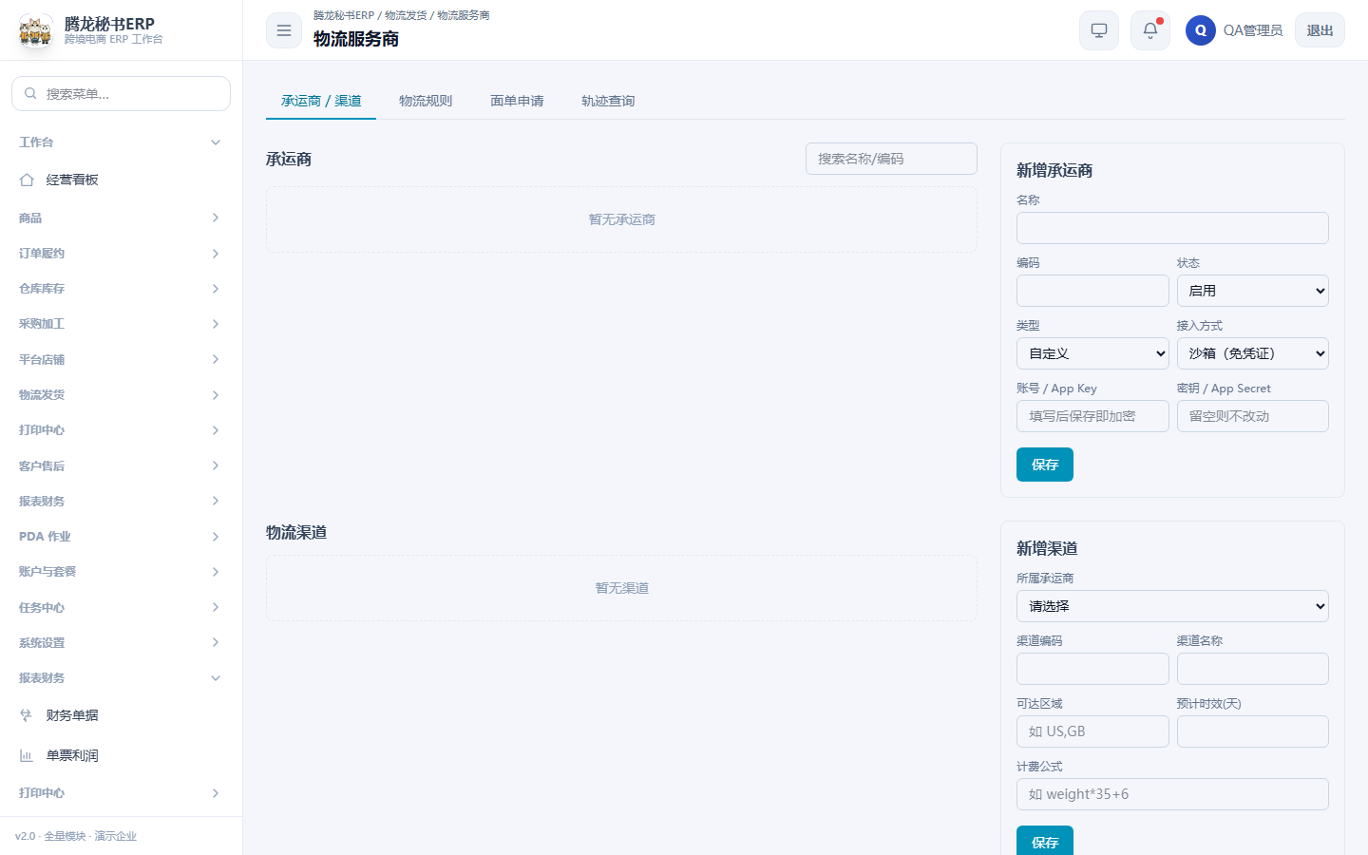Open the 接入方式 dropdown showing 沙箱
This screenshot has height=855, width=1368.
1252,353
